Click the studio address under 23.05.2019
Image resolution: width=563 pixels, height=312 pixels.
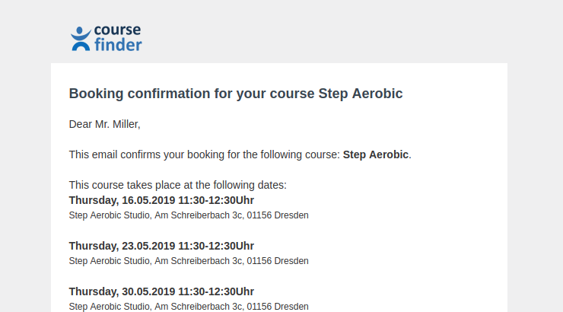tap(189, 261)
